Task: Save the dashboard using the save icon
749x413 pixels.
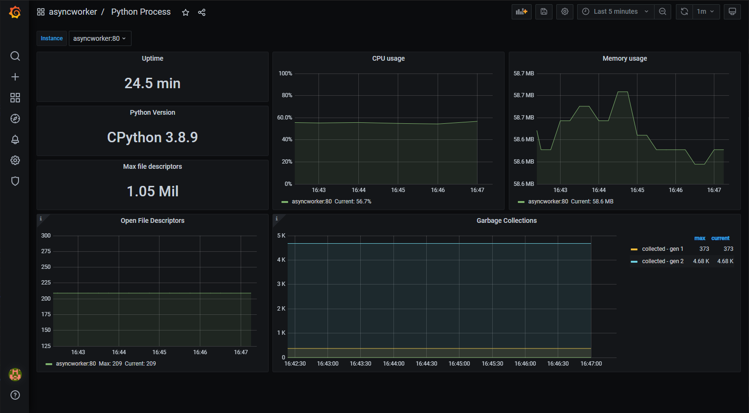Action: click(x=544, y=12)
